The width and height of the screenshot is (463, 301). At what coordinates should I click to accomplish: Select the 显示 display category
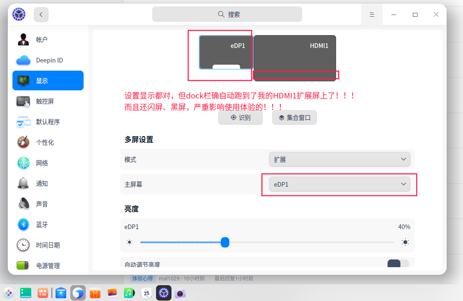point(48,80)
